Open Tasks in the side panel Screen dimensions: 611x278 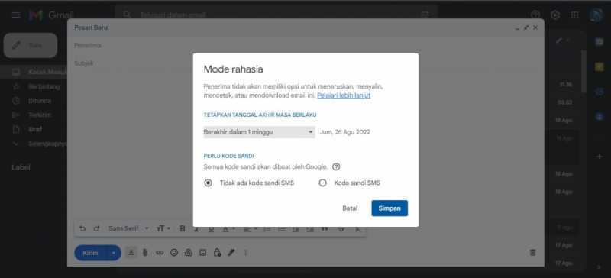pos(600,92)
